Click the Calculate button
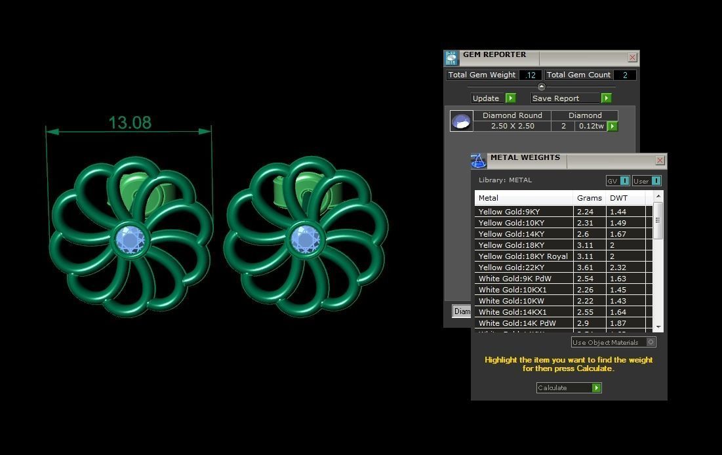This screenshot has width=722, height=455. pyautogui.click(x=569, y=387)
